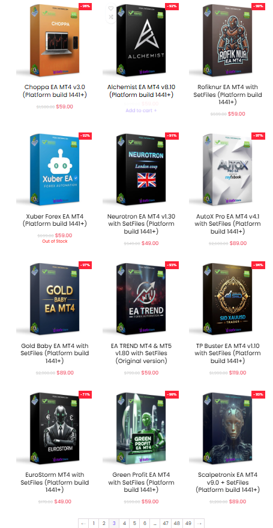This screenshot has width=273, height=528.
Task: Open the Xuber EA product box image
Action: [x=55, y=170]
